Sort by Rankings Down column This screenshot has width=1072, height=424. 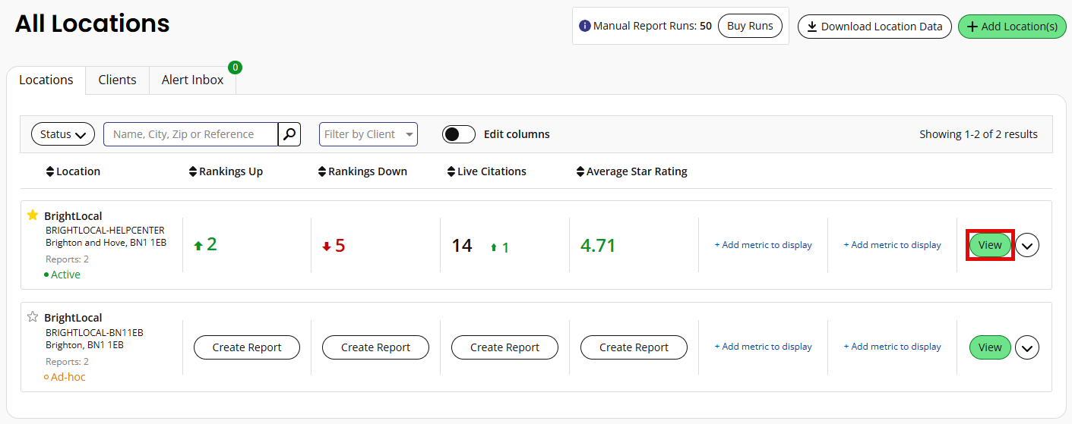(x=362, y=171)
